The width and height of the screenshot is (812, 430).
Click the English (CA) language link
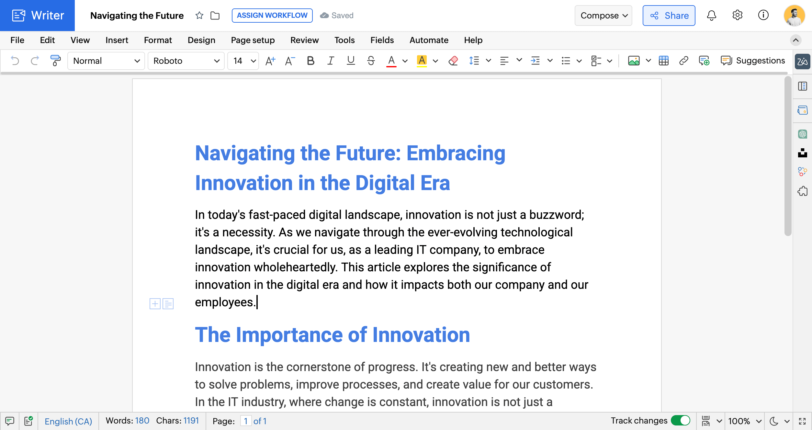click(68, 421)
